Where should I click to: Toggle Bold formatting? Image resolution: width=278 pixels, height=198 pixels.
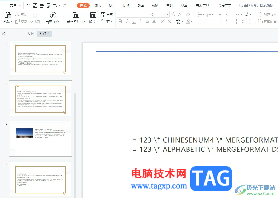(120, 22)
